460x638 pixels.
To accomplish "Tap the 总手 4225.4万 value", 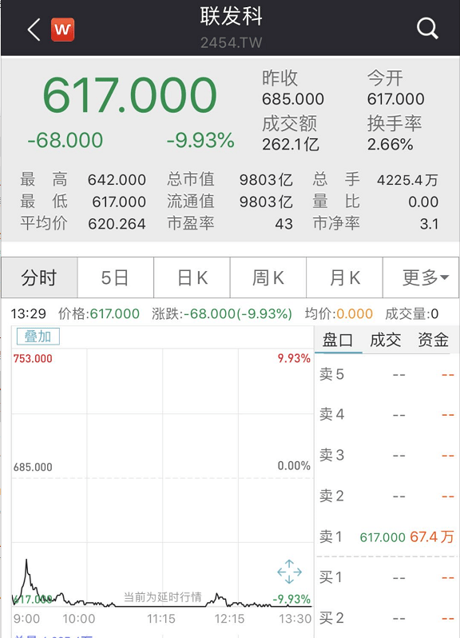I will (x=407, y=179).
